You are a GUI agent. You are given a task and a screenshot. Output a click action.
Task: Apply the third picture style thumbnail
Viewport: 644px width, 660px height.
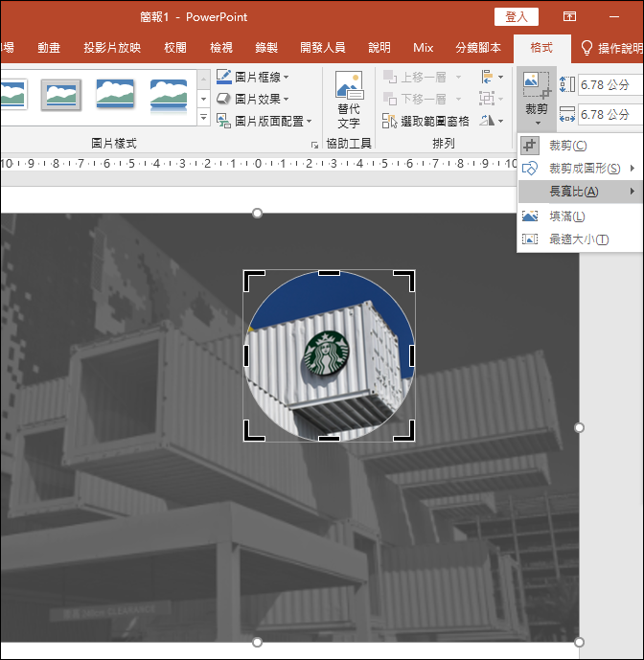(x=115, y=94)
